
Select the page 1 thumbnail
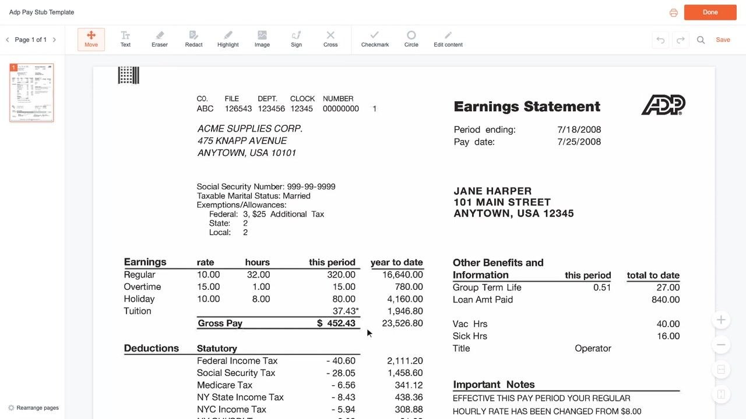(x=31, y=93)
